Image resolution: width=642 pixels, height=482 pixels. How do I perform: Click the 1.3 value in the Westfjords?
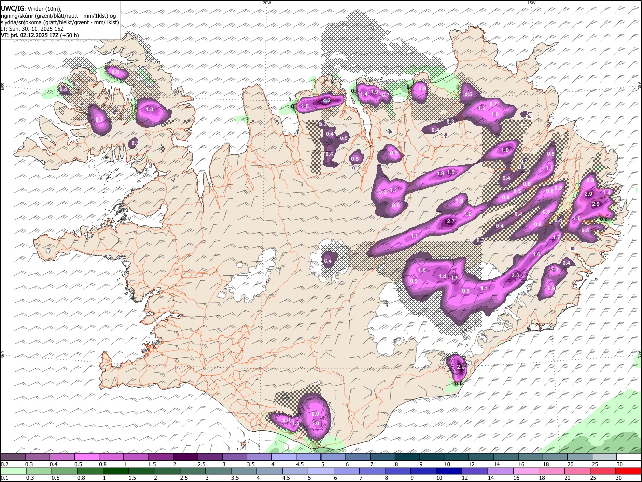coord(149,109)
